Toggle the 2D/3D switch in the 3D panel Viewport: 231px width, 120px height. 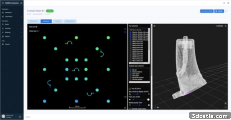coord(156,108)
